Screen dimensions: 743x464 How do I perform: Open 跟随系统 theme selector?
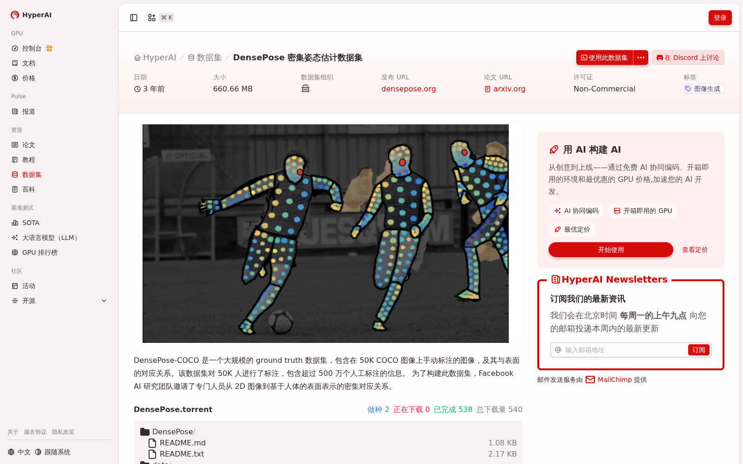pyautogui.click(x=52, y=452)
